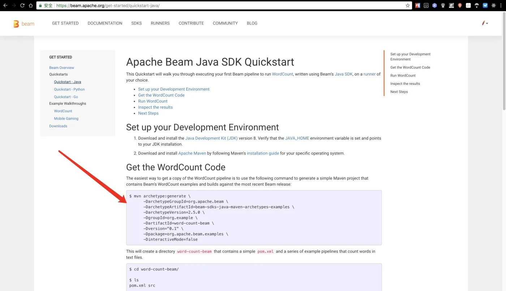Reload the current page

click(x=22, y=5)
